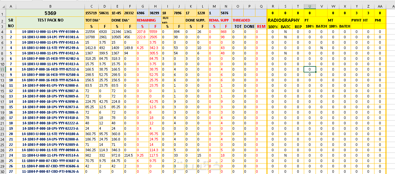Select the cell with value 894
This screenshot has height=174, width=395.
coord(179,32)
